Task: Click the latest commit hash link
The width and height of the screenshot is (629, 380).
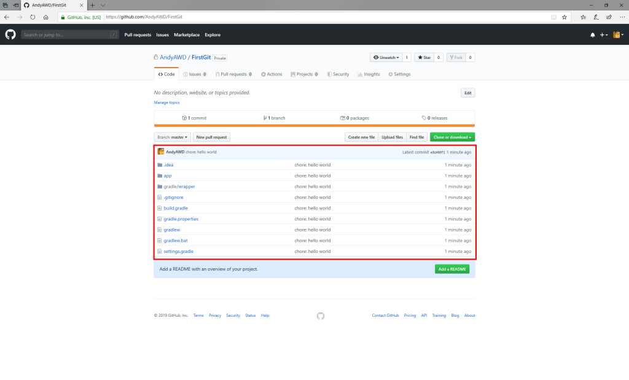Action: pos(437,152)
